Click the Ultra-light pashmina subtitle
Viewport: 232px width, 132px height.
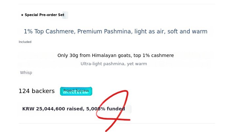click(114, 64)
